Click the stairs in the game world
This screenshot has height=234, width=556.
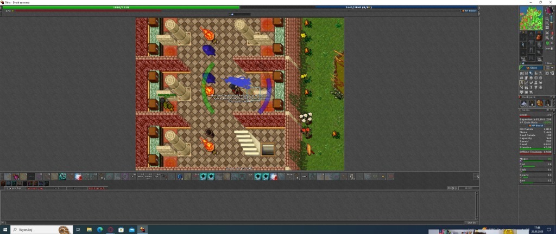point(247,142)
